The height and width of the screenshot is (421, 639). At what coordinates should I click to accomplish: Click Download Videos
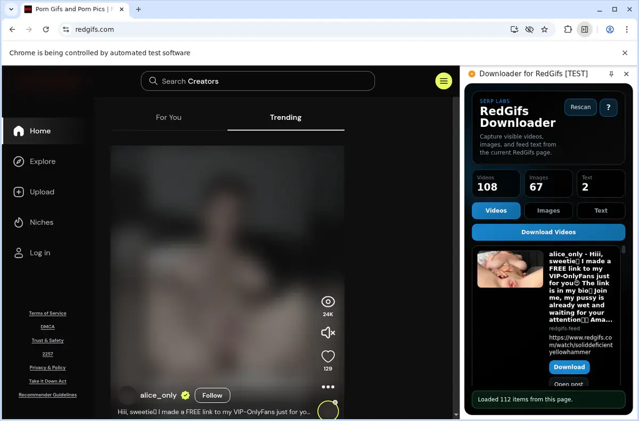548,232
